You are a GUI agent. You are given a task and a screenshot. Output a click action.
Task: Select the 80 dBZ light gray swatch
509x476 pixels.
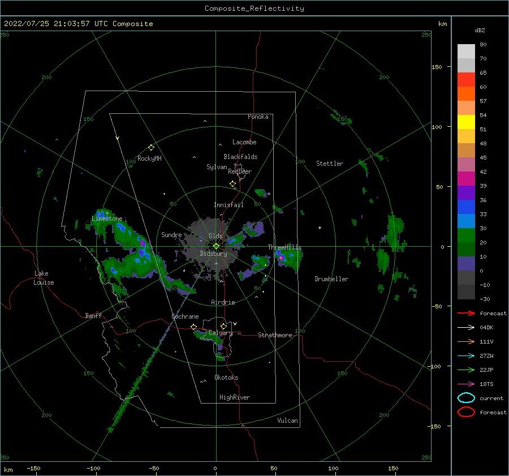pyautogui.click(x=466, y=51)
